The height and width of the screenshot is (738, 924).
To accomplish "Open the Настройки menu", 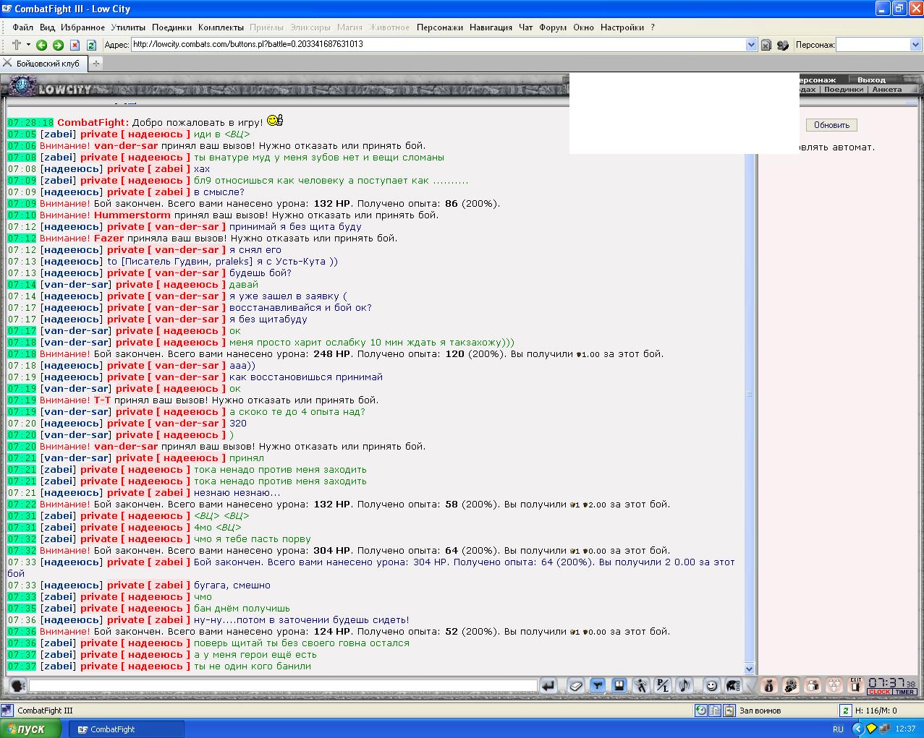I will coord(622,27).
